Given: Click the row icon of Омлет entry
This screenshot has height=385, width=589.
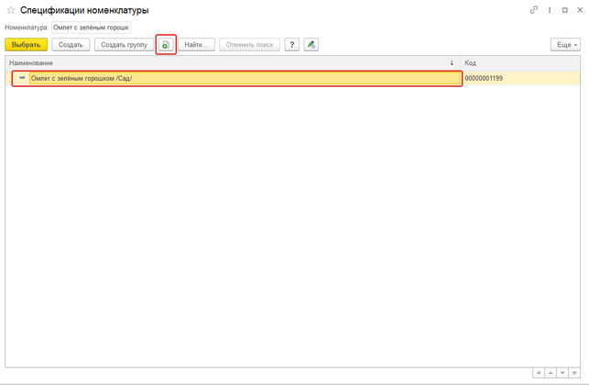Looking at the screenshot, I should coord(22,79).
